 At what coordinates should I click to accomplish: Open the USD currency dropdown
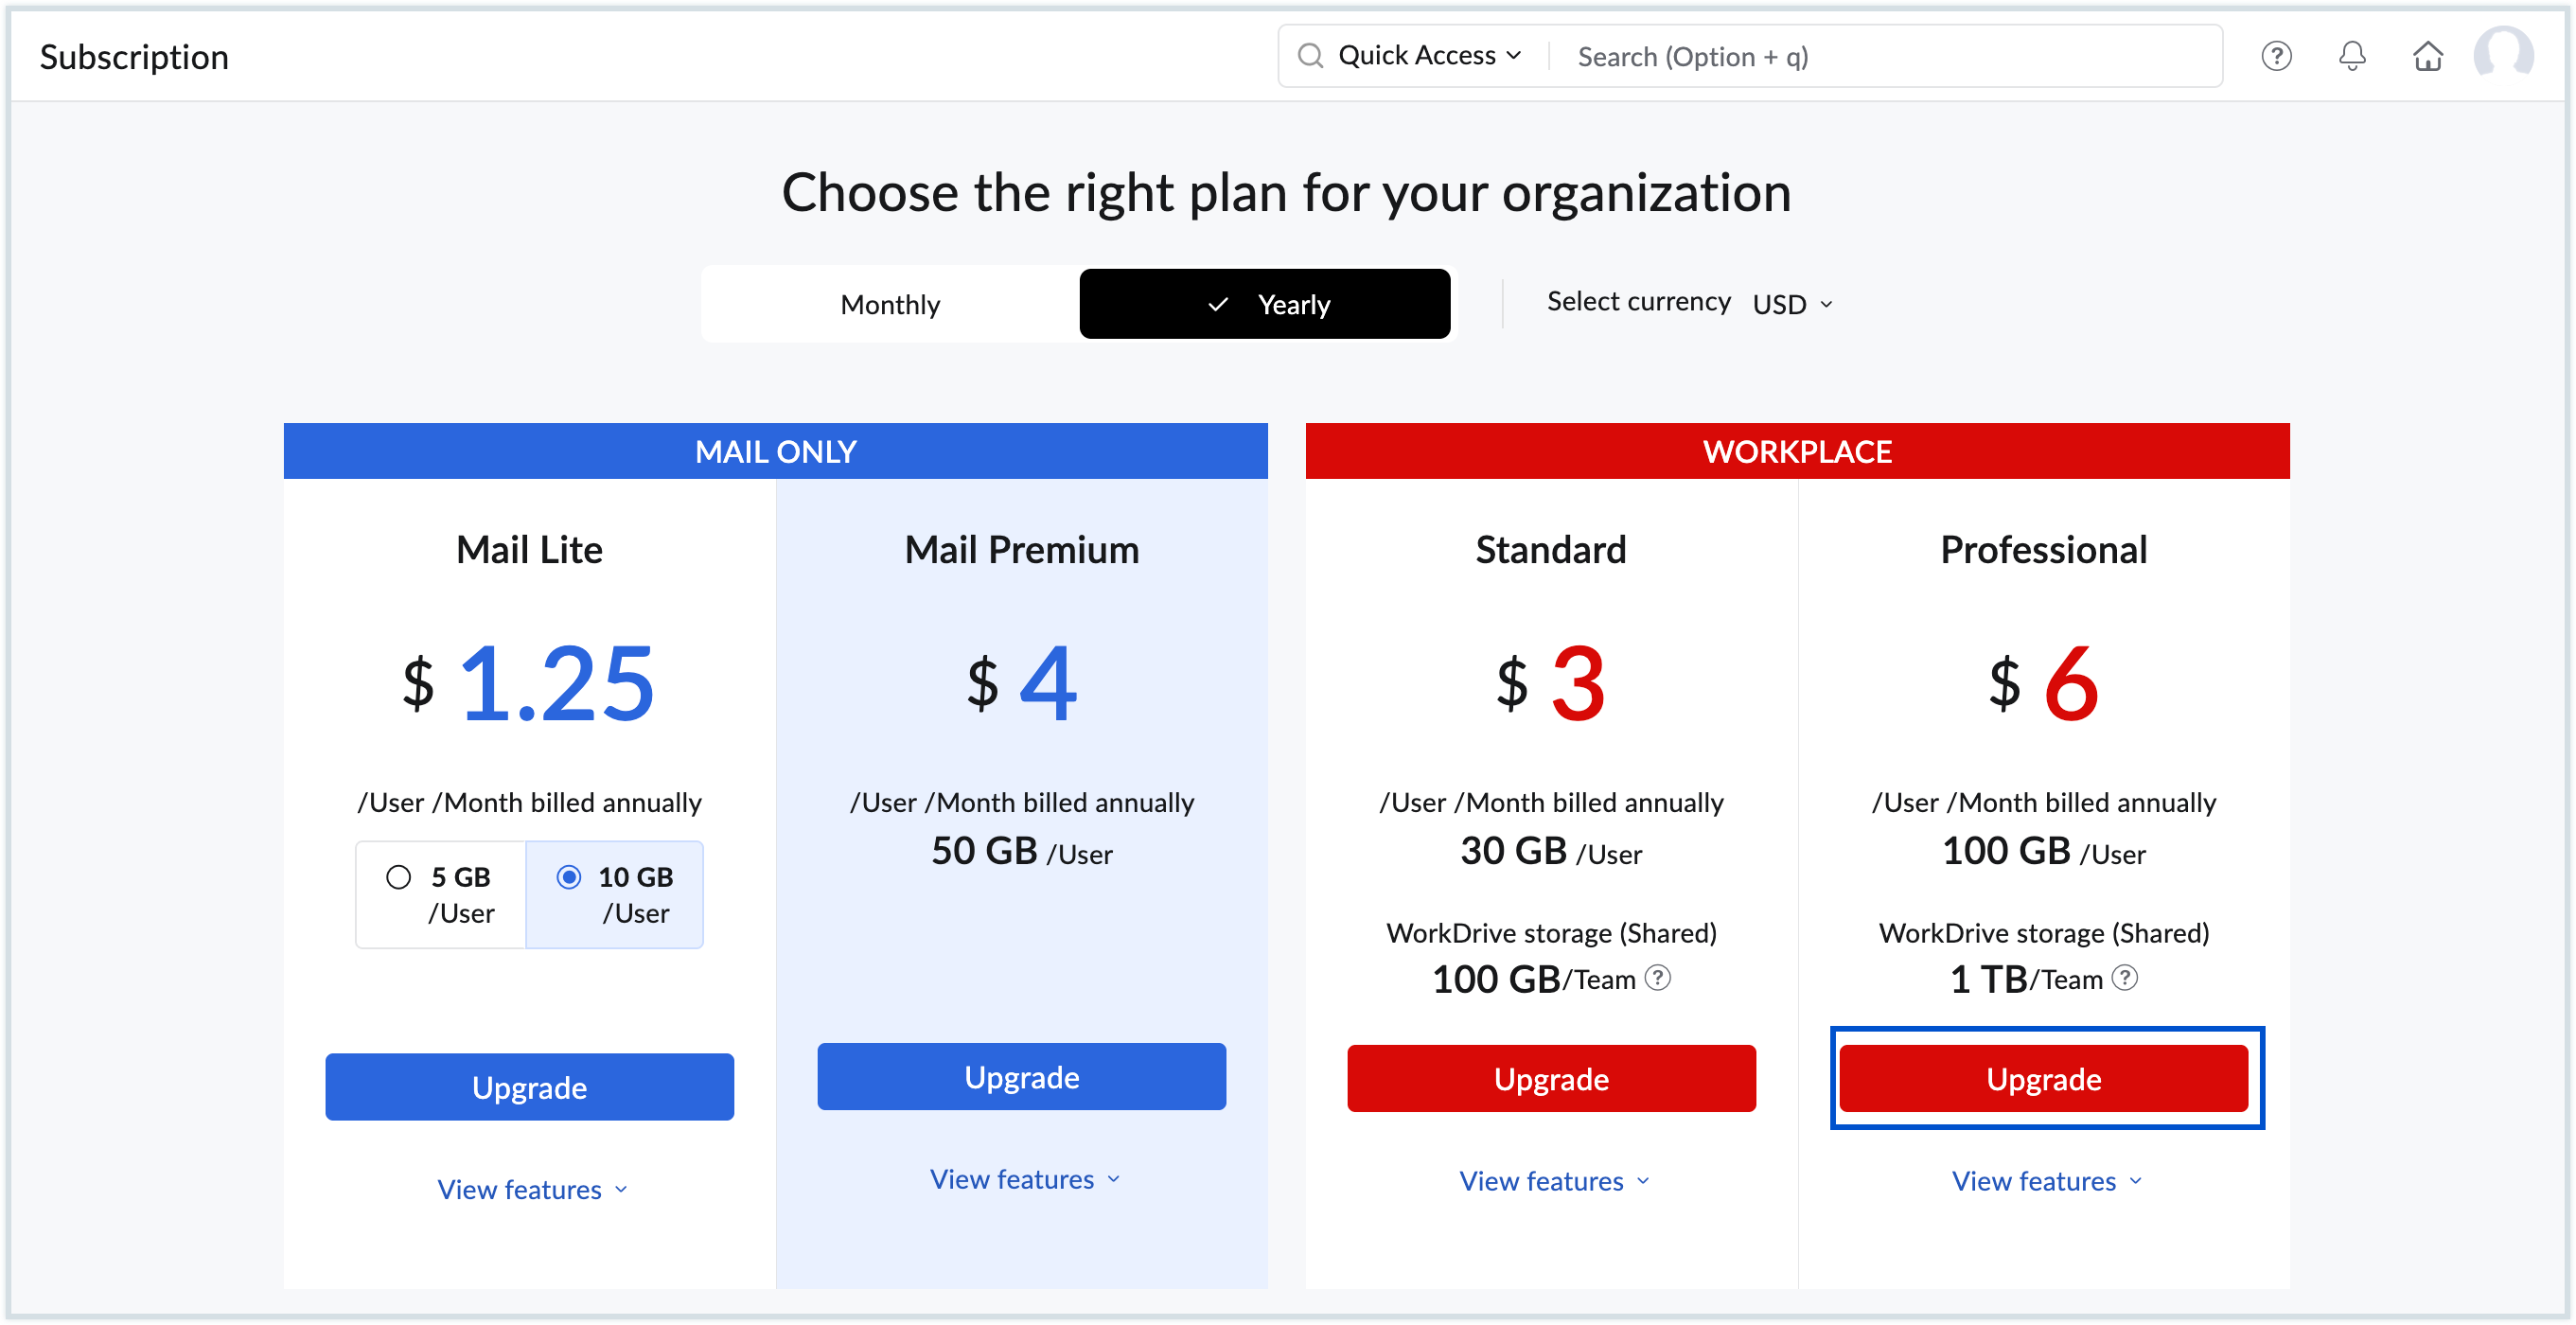pyautogui.click(x=1792, y=304)
